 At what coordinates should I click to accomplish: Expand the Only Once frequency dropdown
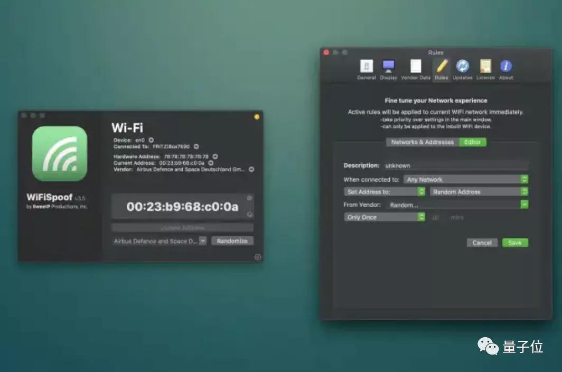(384, 217)
